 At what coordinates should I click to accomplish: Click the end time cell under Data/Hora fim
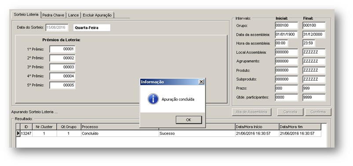point(300,134)
